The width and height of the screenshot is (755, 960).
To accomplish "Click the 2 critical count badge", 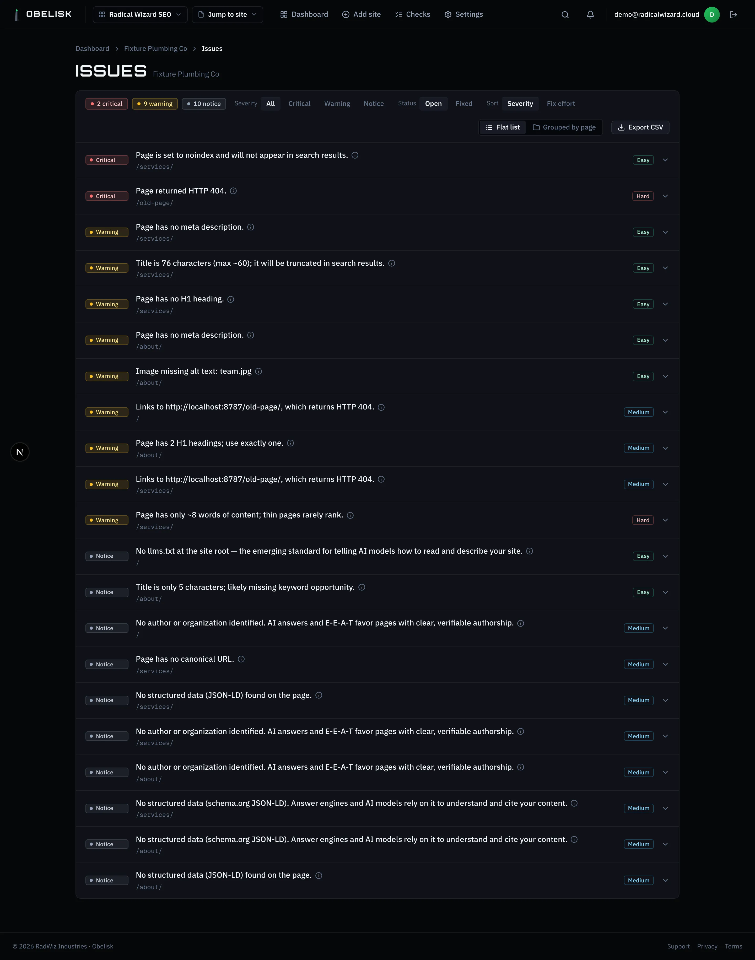I will click(x=106, y=104).
